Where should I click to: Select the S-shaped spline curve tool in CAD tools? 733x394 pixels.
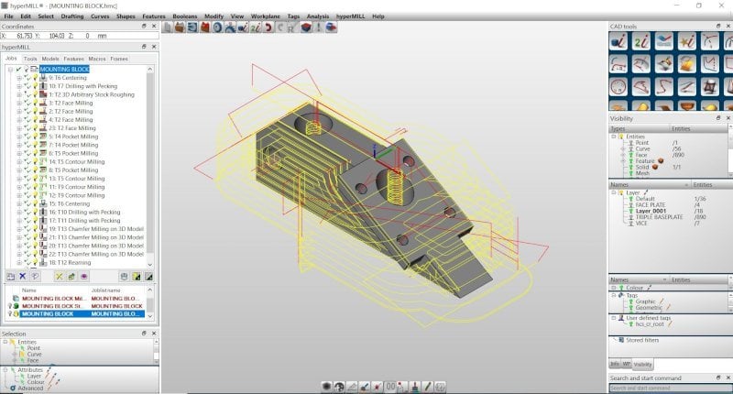tap(664, 87)
